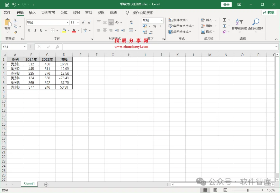Click the Percent Style icon

coord(155,27)
